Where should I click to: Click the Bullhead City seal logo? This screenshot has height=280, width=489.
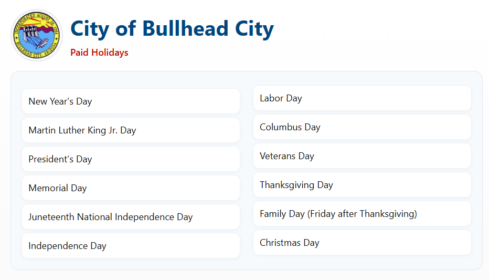click(x=37, y=35)
